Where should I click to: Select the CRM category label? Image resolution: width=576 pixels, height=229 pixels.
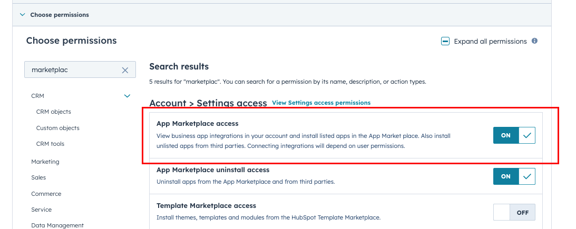coord(38,96)
